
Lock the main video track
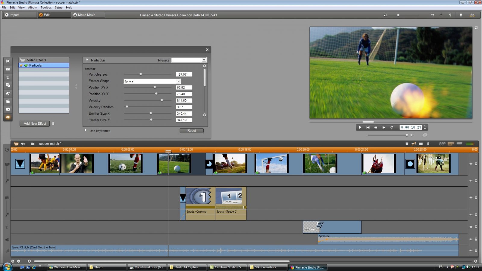(x=476, y=164)
